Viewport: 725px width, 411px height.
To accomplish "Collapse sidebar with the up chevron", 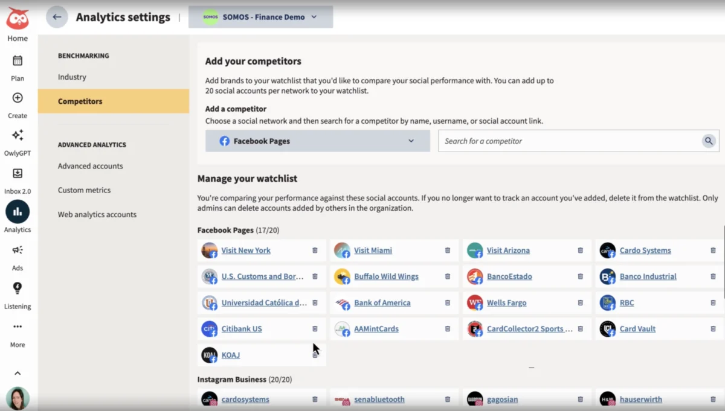I will pyautogui.click(x=18, y=373).
